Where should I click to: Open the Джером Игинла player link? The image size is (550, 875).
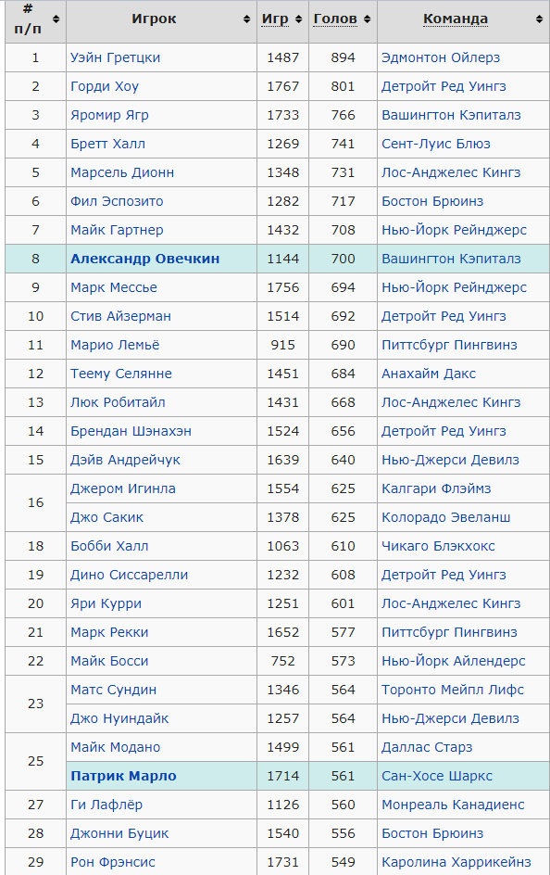(x=122, y=488)
